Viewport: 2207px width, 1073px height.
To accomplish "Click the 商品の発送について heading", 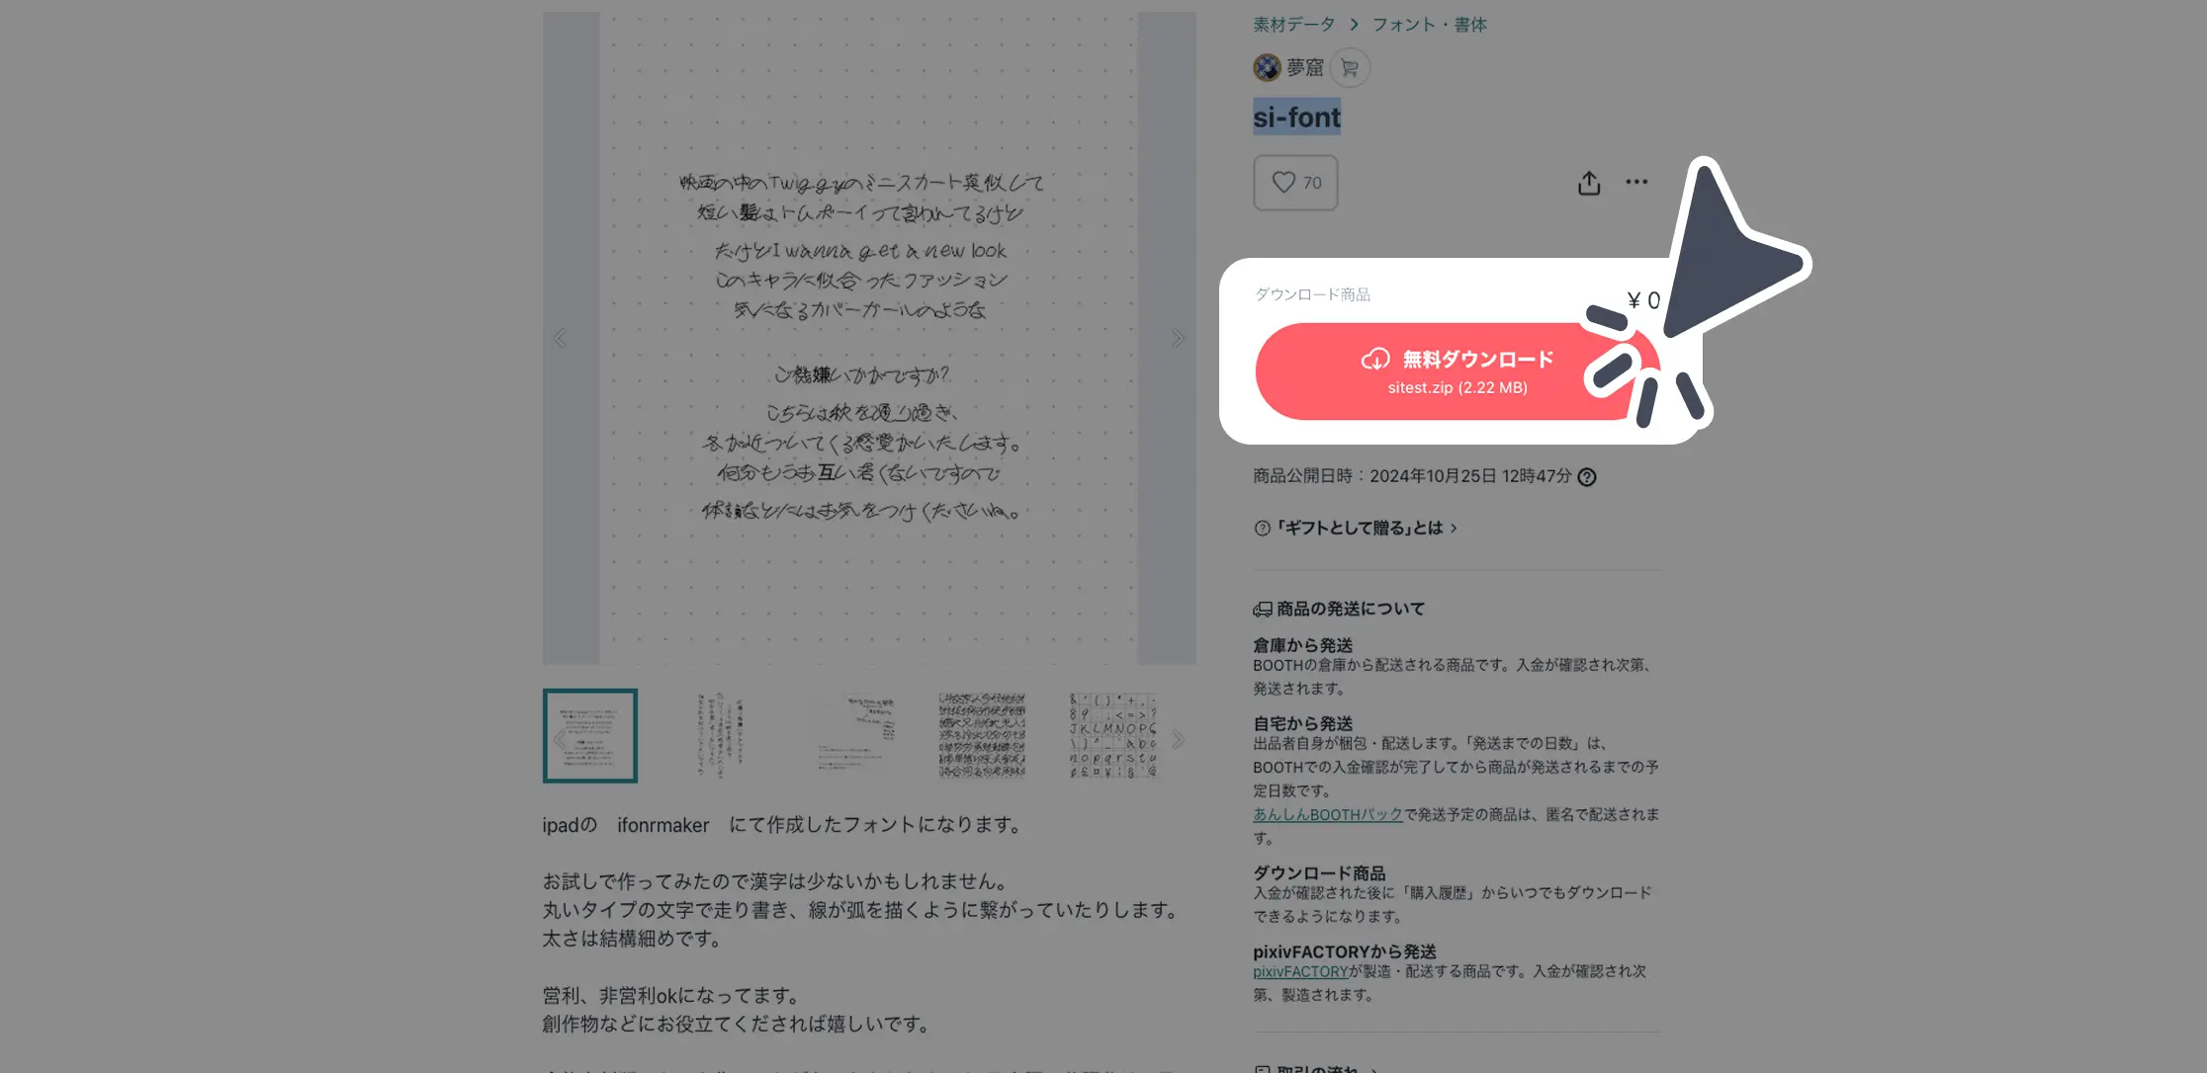I will [x=1339, y=610].
